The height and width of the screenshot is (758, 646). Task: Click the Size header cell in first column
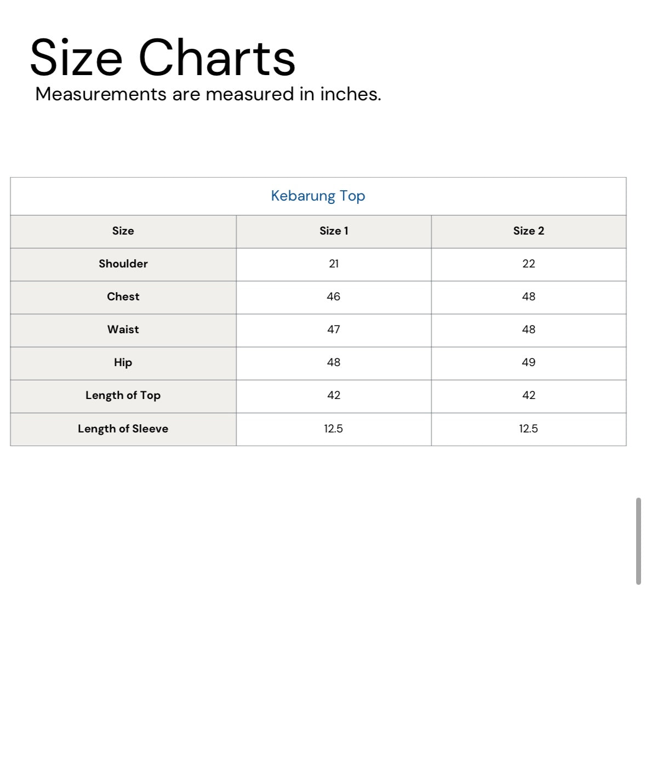123,231
